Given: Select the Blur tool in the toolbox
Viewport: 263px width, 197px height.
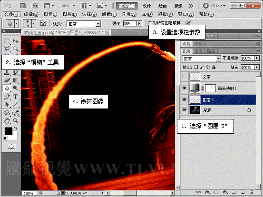Looking at the screenshot, I should (x=7, y=88).
